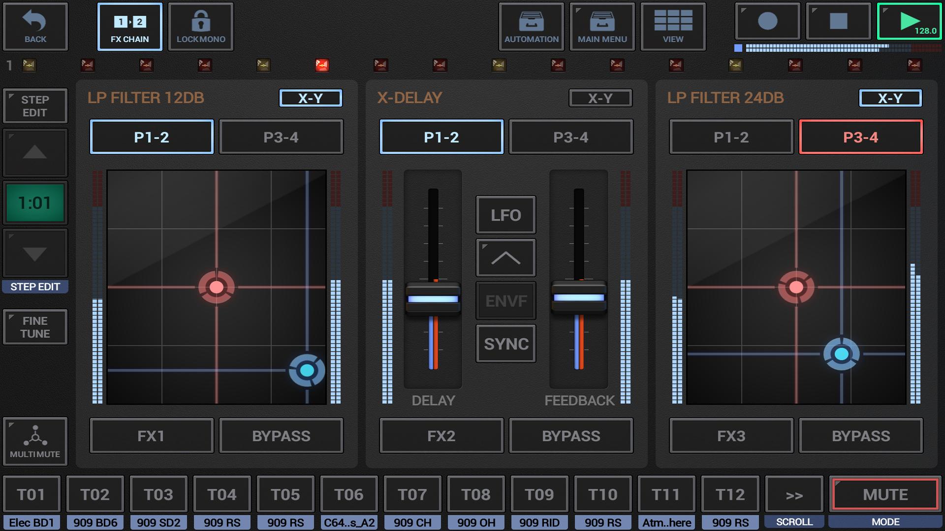The image size is (945, 531).
Task: Click the FX2 button
Action: [441, 436]
